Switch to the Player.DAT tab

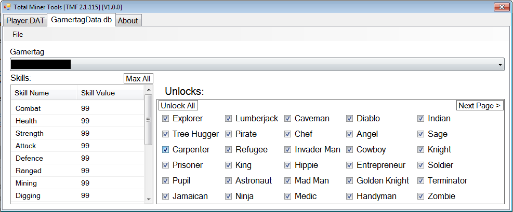click(24, 21)
